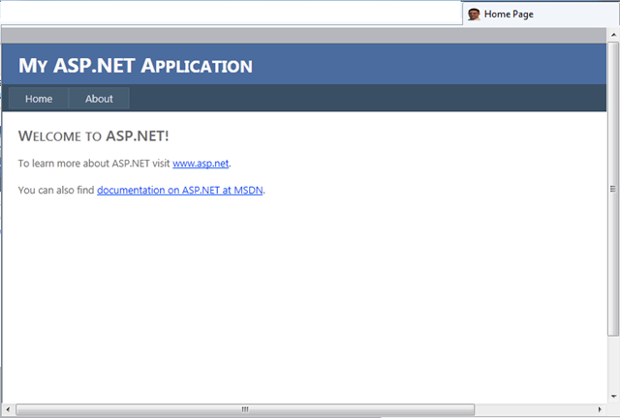
Task: Follow the www.asp.net link
Action: pos(201,164)
